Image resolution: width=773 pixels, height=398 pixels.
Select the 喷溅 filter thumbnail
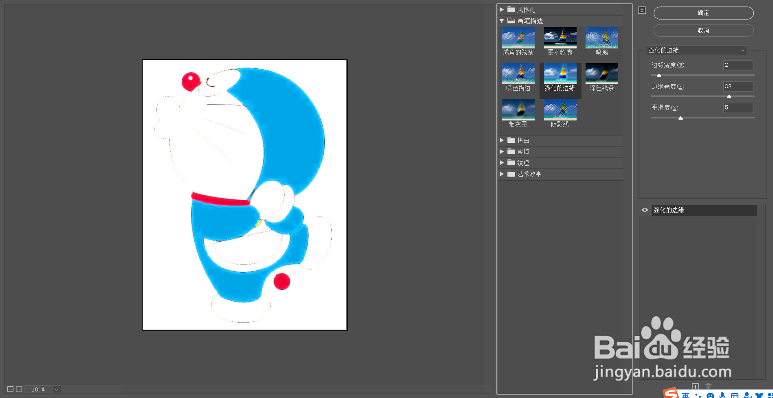click(x=601, y=37)
